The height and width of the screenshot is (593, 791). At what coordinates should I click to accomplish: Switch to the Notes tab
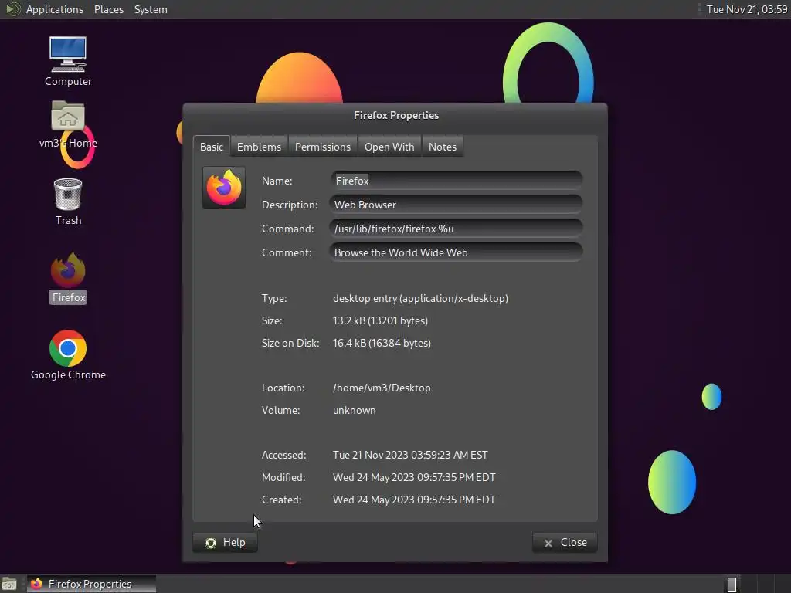click(x=443, y=147)
